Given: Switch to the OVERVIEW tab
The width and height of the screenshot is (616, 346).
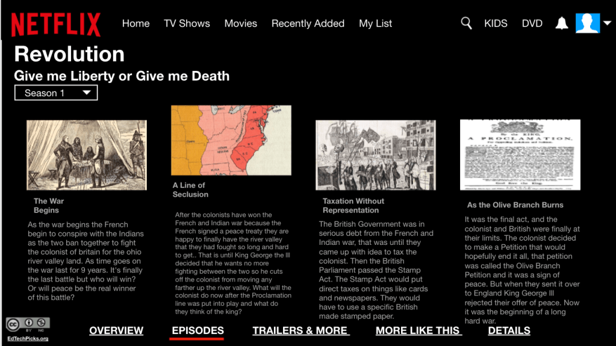Looking at the screenshot, I should (116, 330).
